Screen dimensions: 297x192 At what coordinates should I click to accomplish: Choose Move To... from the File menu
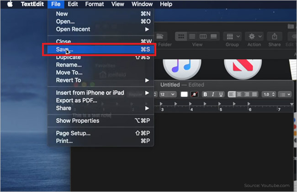click(x=101, y=73)
